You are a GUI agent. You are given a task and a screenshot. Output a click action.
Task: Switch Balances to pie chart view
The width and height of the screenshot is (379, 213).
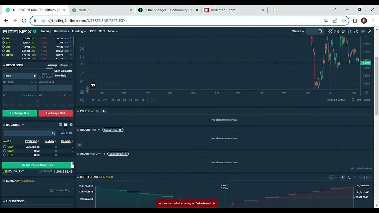(x=71, y=125)
